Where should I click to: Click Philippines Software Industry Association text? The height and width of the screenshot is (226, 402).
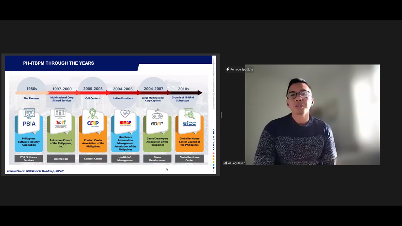(29, 142)
